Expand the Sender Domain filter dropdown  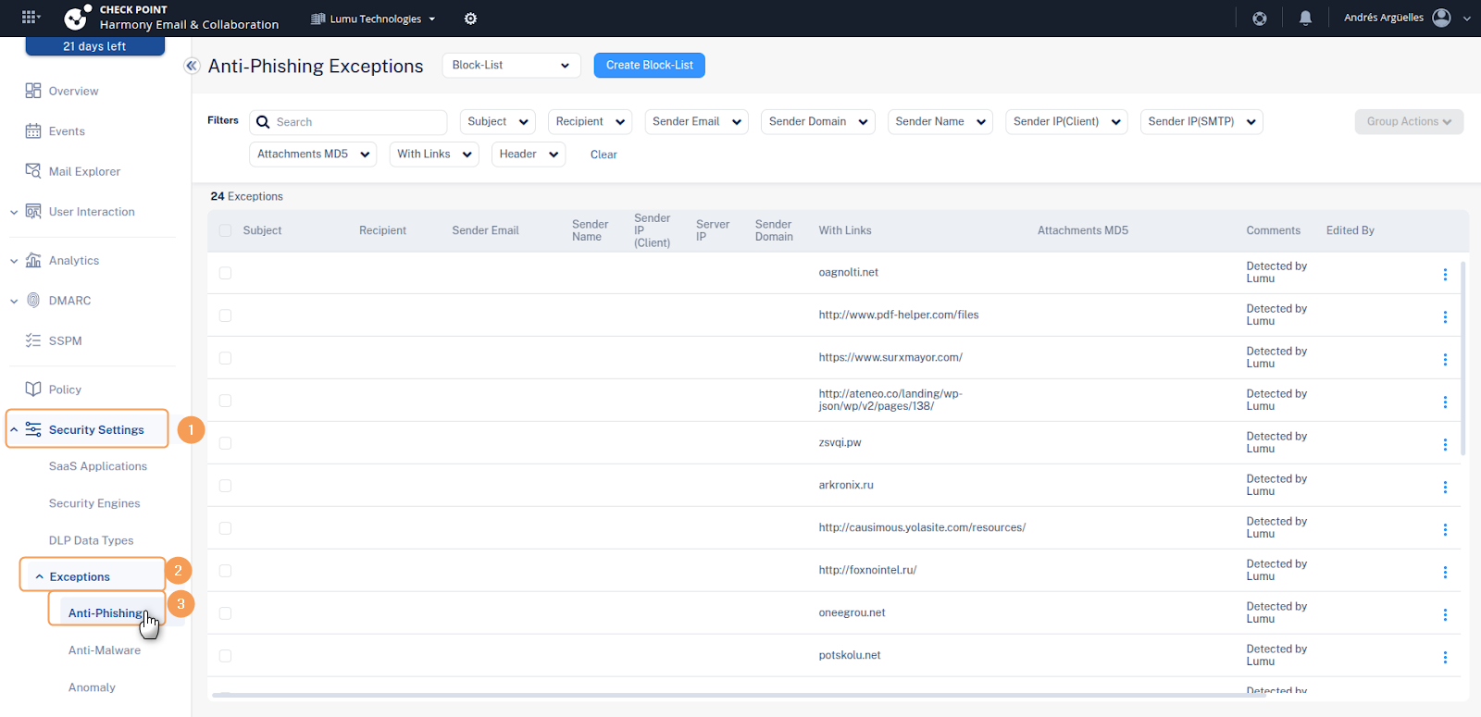818,122
